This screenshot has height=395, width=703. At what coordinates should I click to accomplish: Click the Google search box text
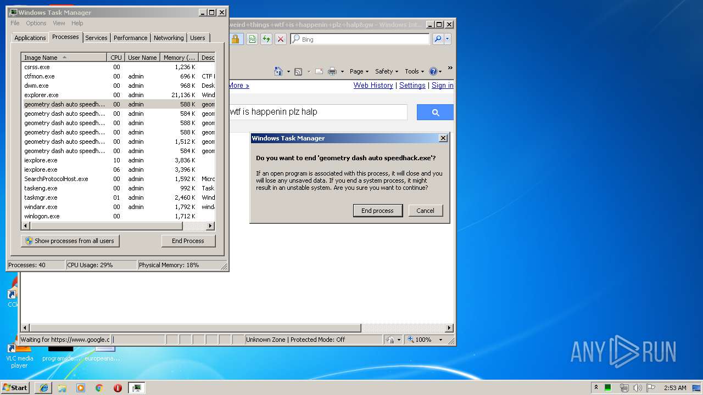[x=274, y=112]
